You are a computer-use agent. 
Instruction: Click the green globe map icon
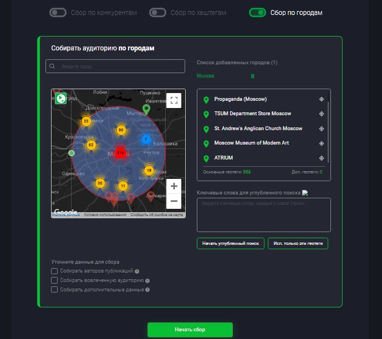click(x=60, y=98)
